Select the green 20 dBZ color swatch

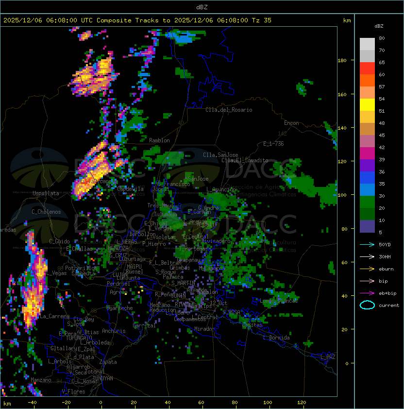pos(367,202)
